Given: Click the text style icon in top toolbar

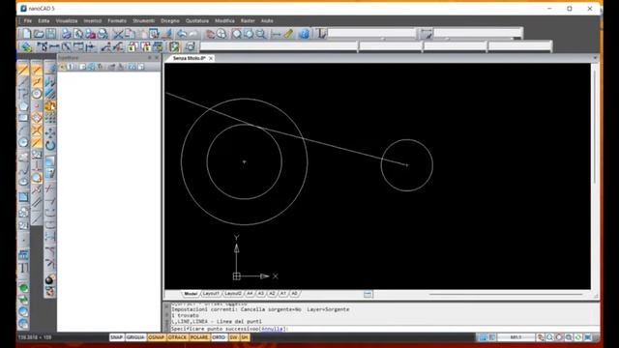Looking at the screenshot, I should pyautogui.click(x=321, y=34).
